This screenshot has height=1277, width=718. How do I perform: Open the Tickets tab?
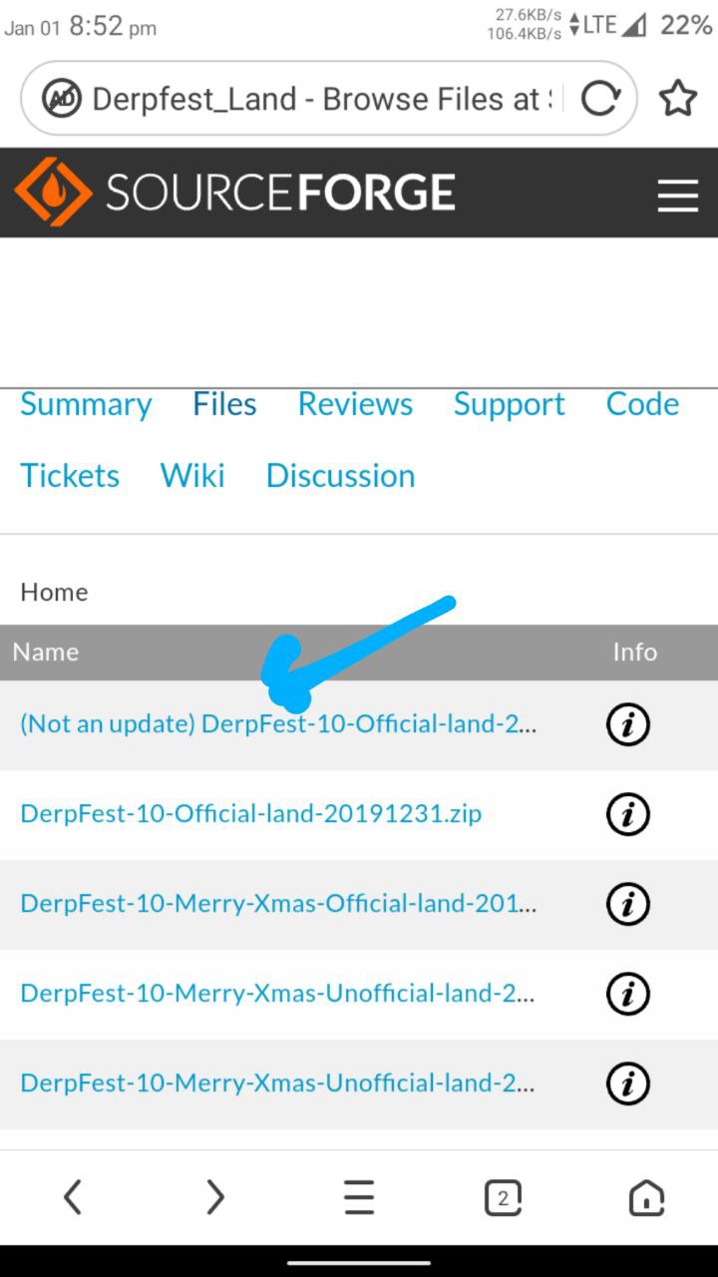(70, 476)
